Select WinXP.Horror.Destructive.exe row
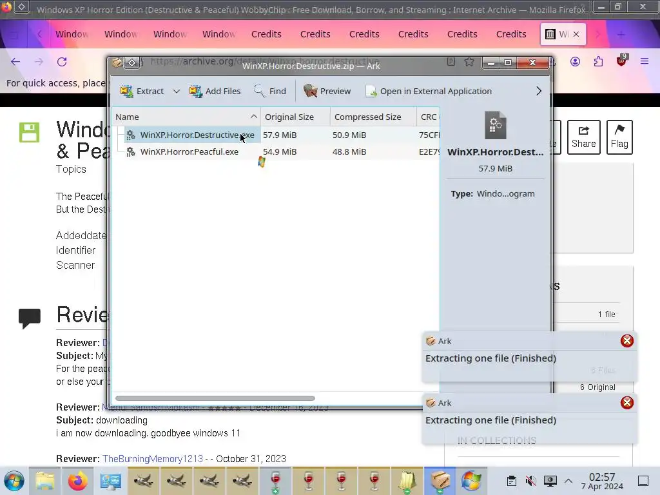Viewport: 660px width, 495px height. tap(276, 135)
